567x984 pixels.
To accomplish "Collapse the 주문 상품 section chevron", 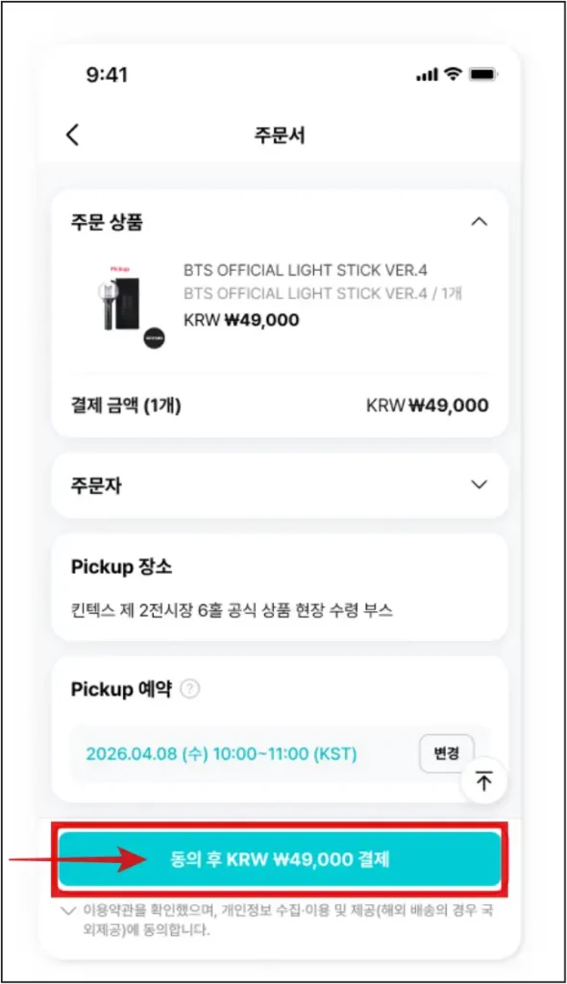I will coord(480,222).
